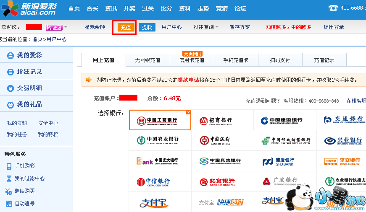Open 论坛 in top navigation

coord(240,9)
